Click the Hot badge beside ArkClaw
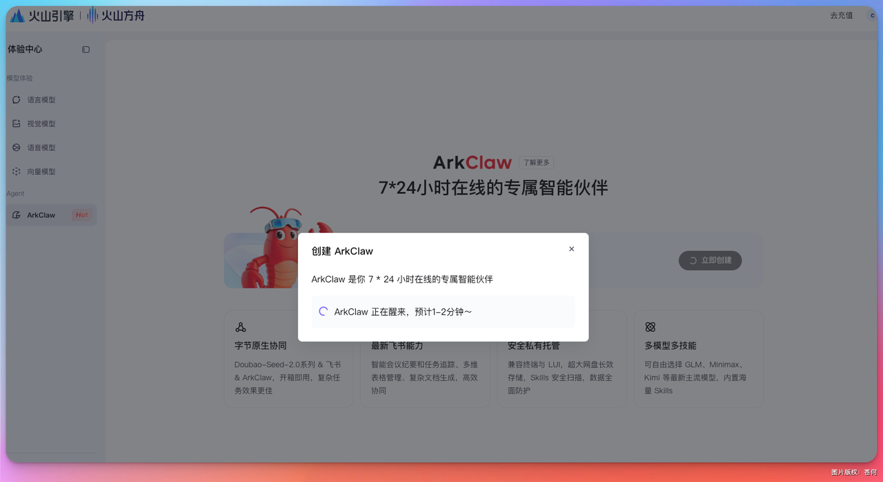883x482 pixels. click(81, 215)
